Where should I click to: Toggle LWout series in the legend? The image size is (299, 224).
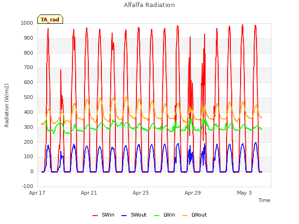pos(194,215)
